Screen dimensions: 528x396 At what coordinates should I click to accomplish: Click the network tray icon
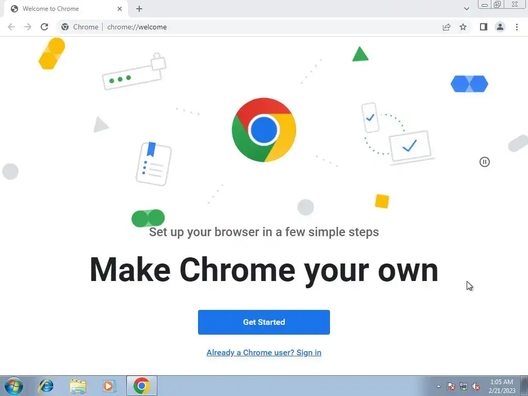464,386
